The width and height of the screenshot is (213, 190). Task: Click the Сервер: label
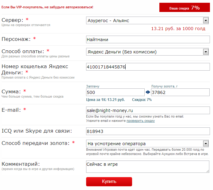tap(12, 20)
